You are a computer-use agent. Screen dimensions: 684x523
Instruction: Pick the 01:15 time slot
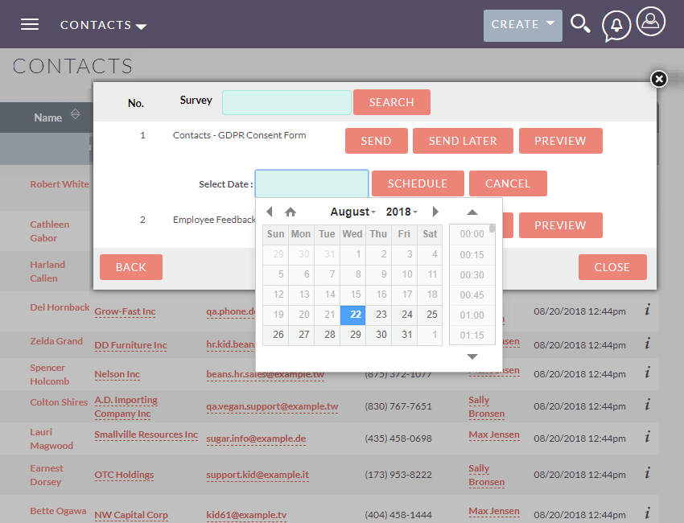pyautogui.click(x=472, y=336)
